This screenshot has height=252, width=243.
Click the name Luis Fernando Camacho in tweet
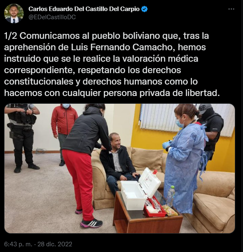[123, 47]
